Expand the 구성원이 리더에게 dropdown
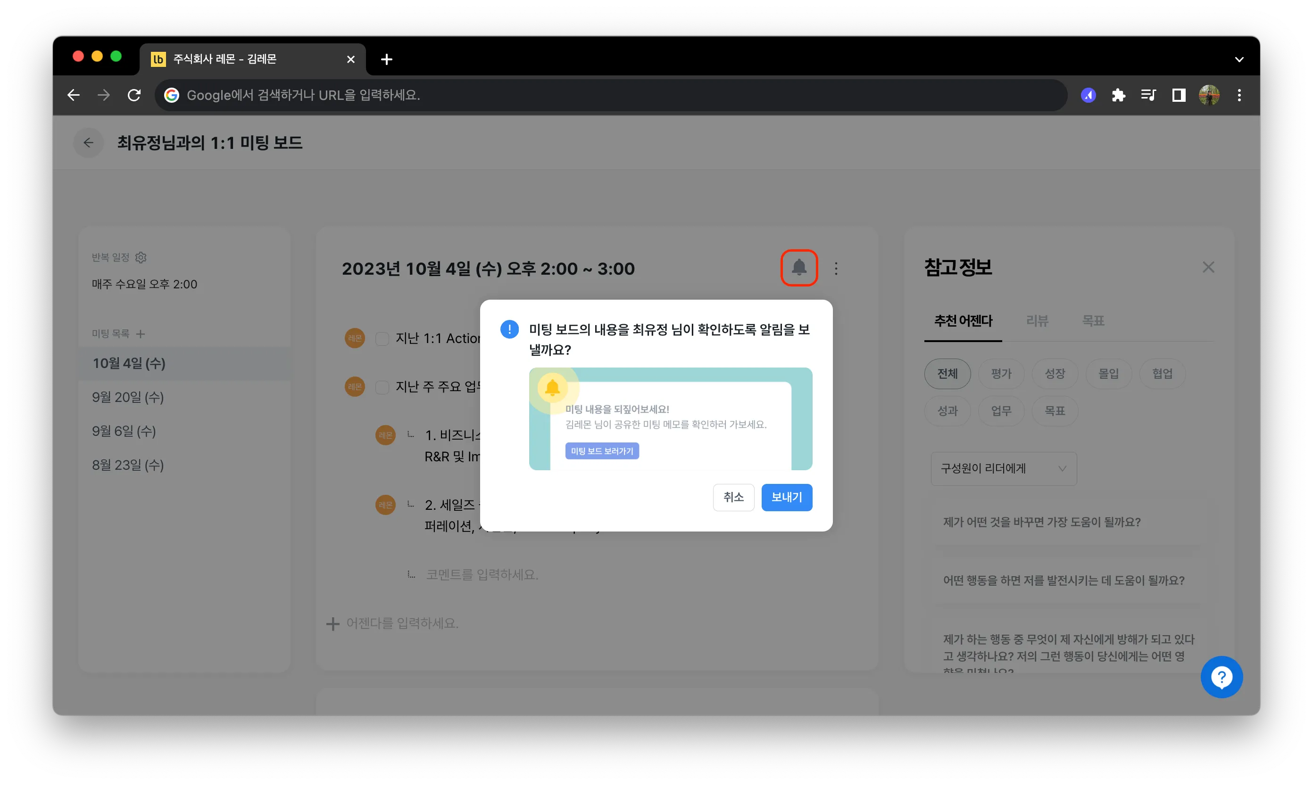Screen dimensions: 1313x785 click(1003, 468)
